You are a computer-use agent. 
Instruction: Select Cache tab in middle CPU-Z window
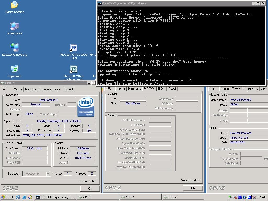[121, 88]
